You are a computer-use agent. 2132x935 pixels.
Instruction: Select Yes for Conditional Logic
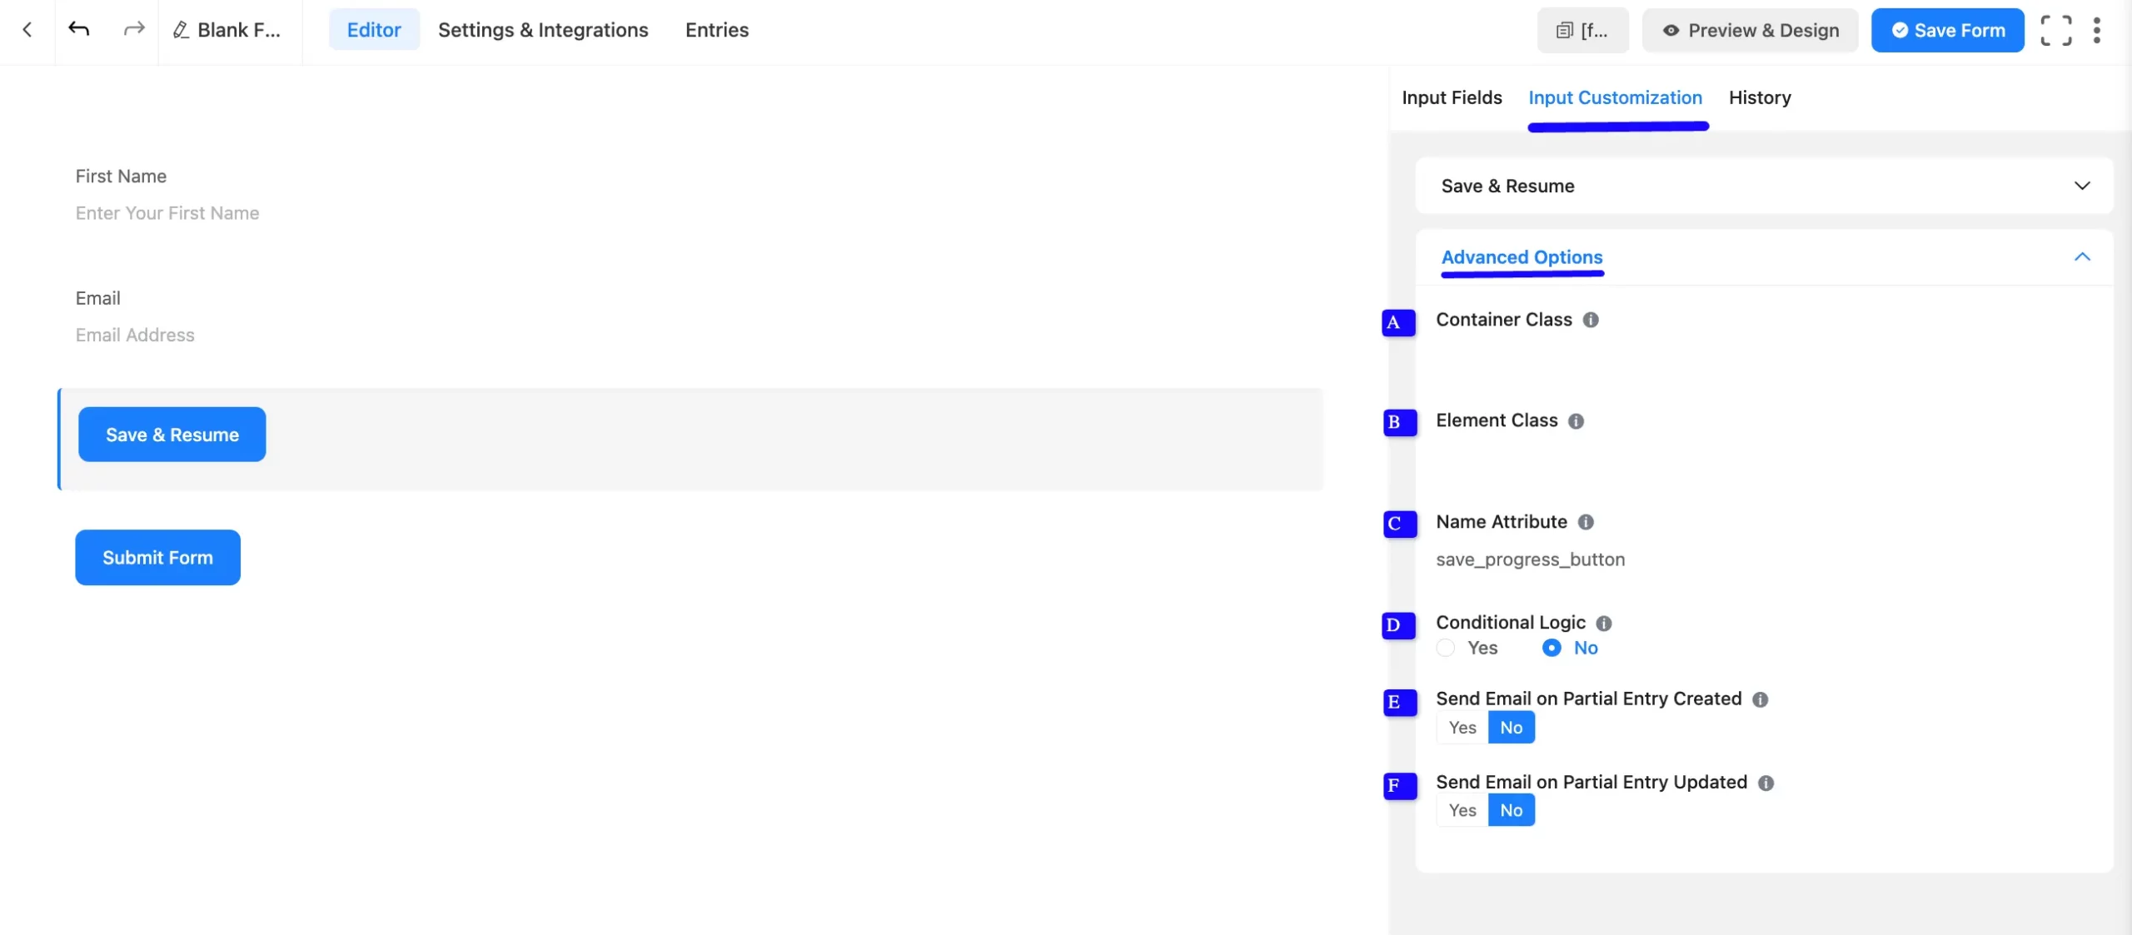click(1447, 649)
